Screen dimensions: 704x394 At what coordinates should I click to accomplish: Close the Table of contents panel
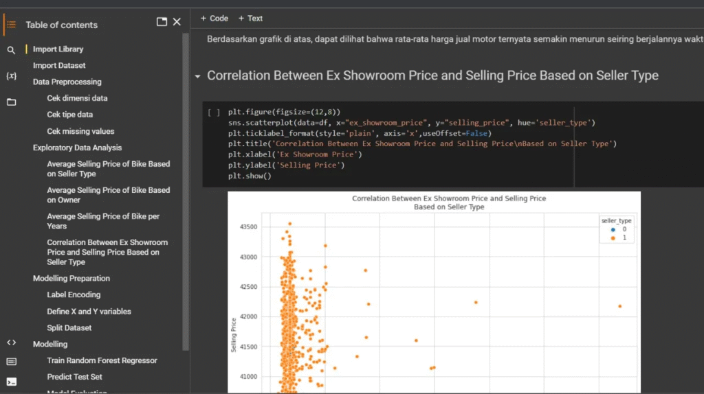[177, 22]
